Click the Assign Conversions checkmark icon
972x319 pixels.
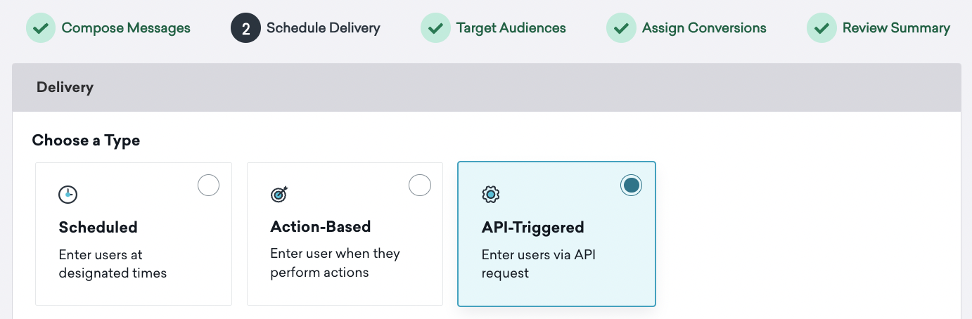point(621,29)
